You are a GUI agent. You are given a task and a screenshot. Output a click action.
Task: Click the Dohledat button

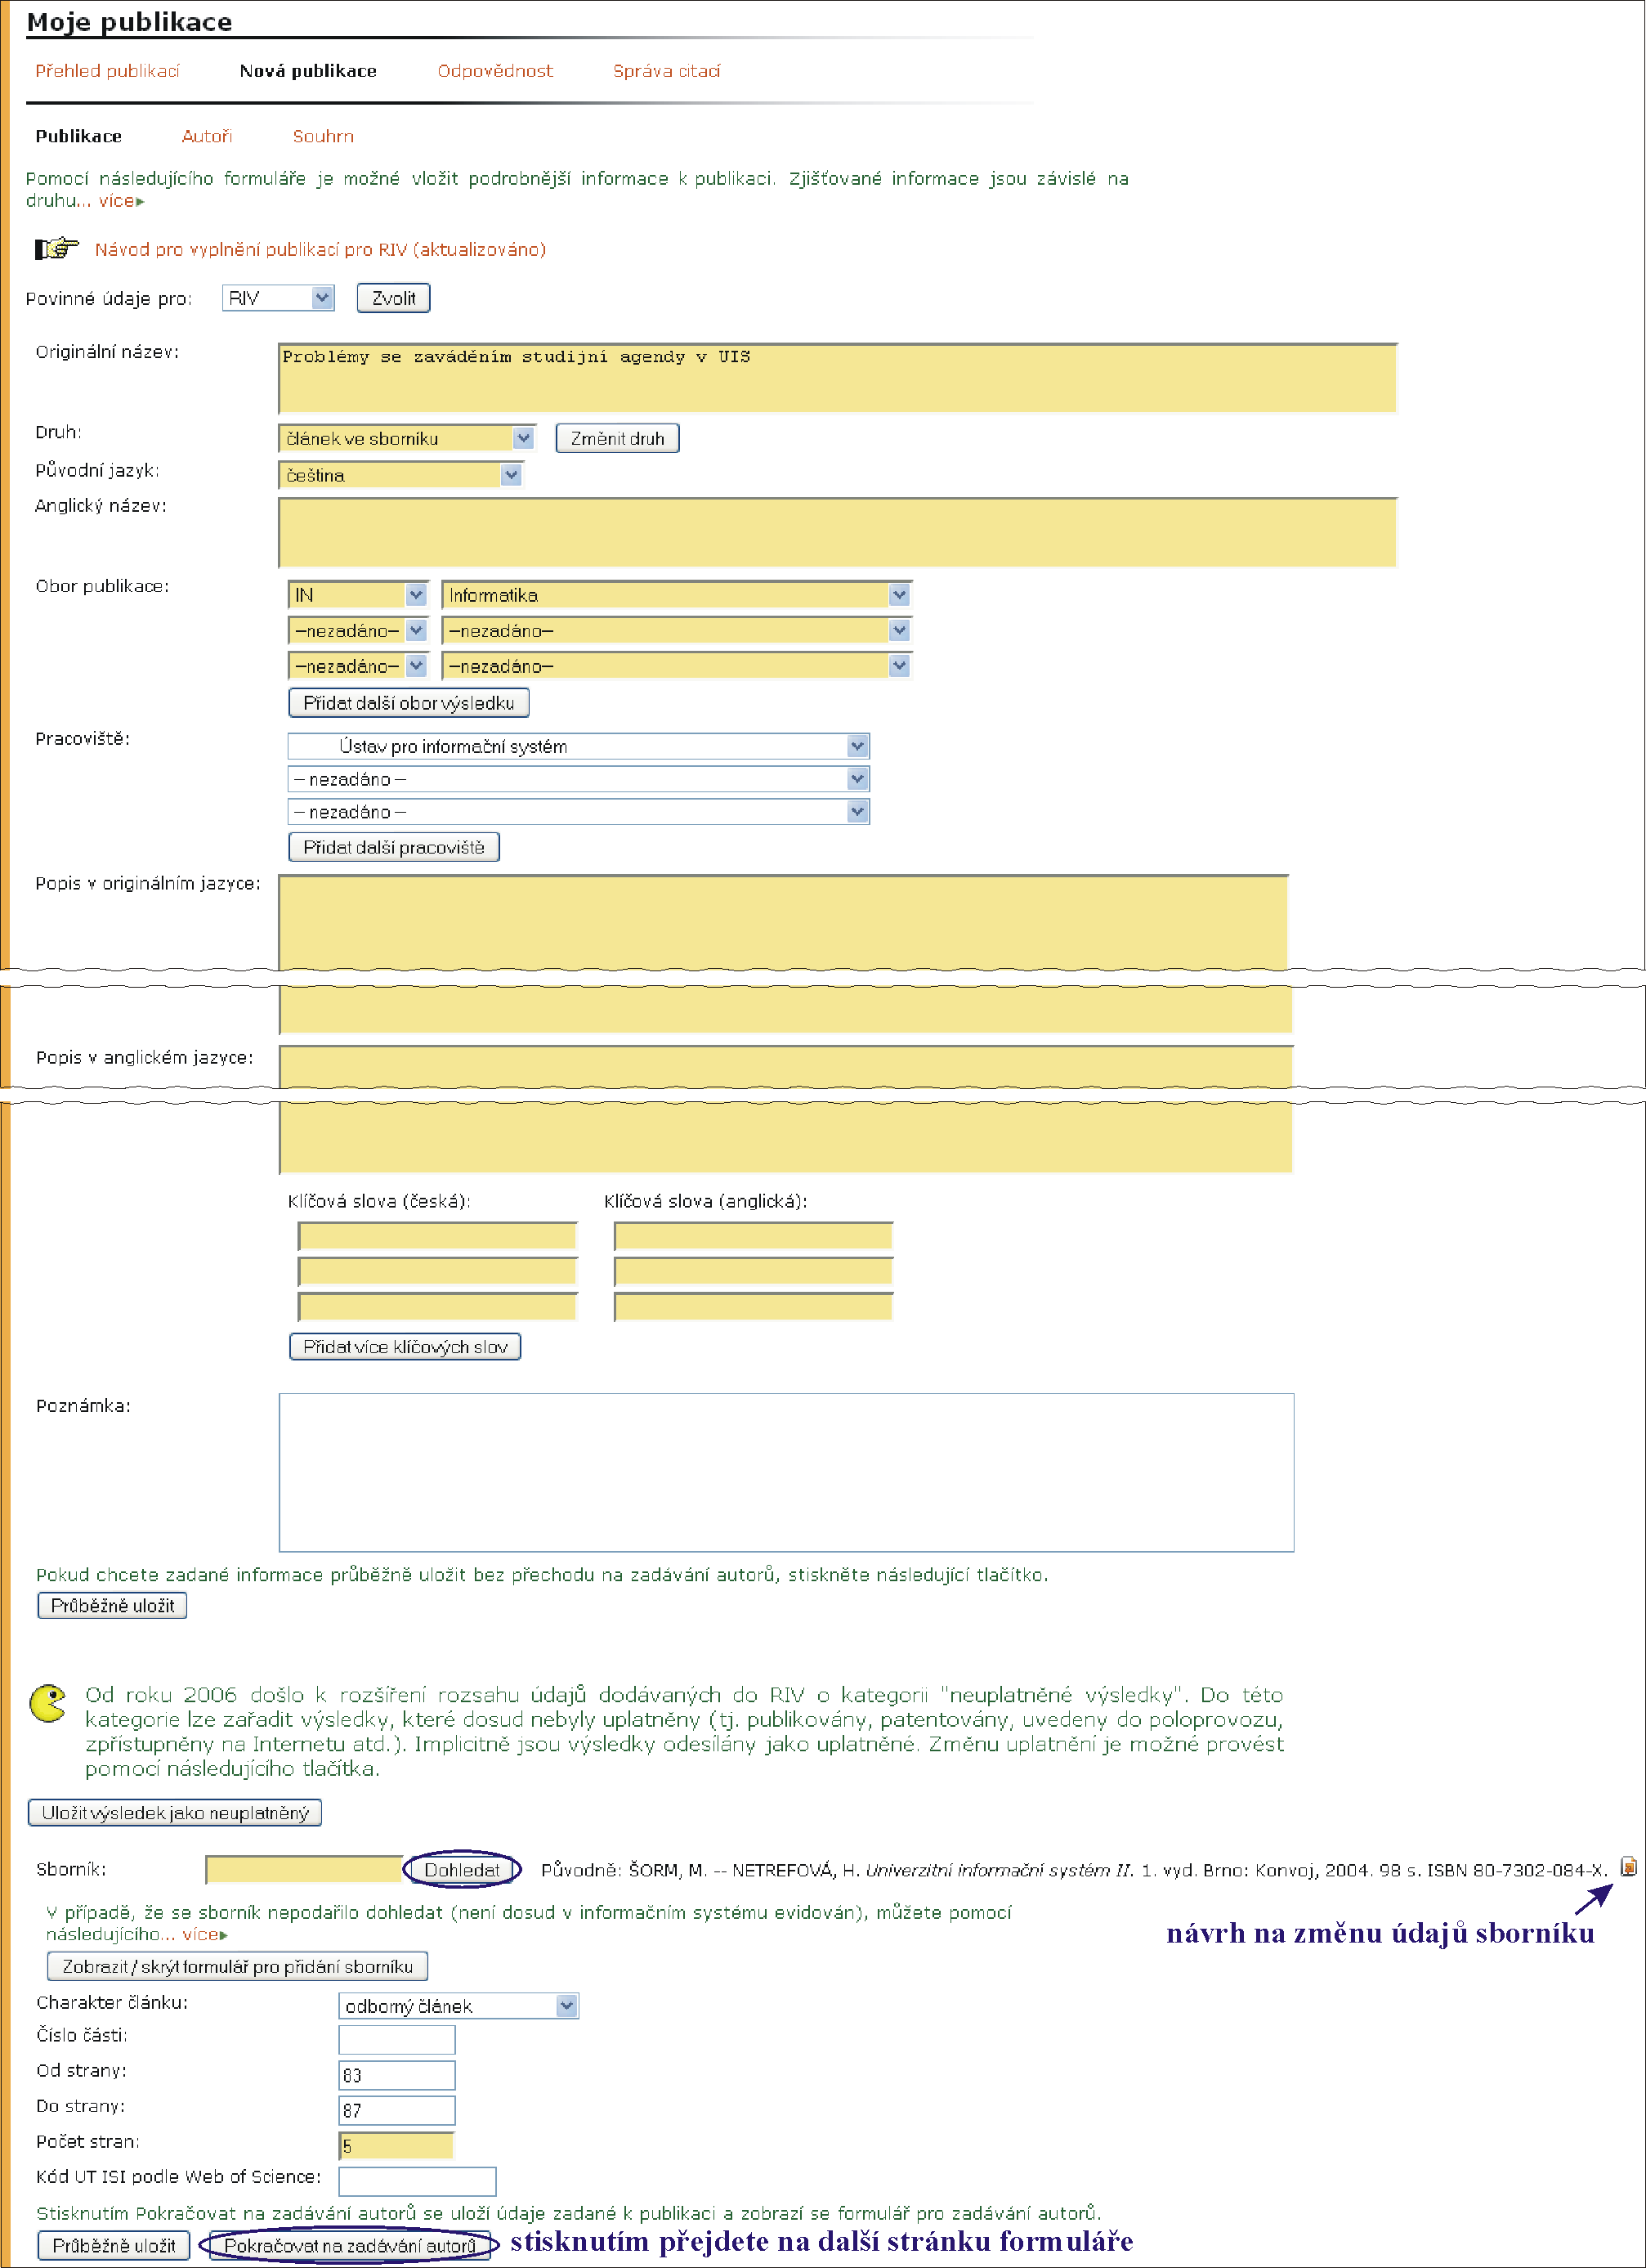click(x=462, y=1869)
